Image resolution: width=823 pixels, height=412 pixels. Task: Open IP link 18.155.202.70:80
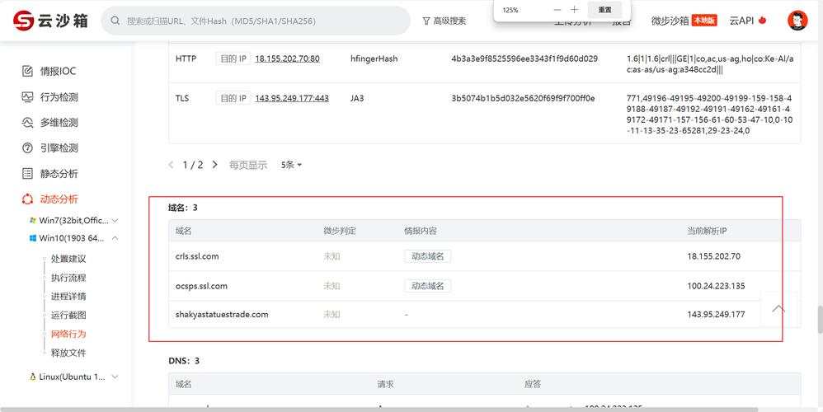tap(287, 59)
